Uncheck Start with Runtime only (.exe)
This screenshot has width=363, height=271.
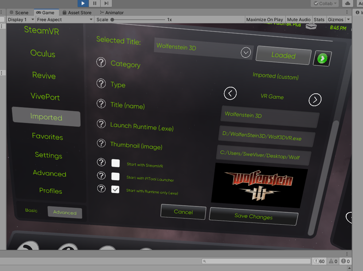click(x=116, y=189)
